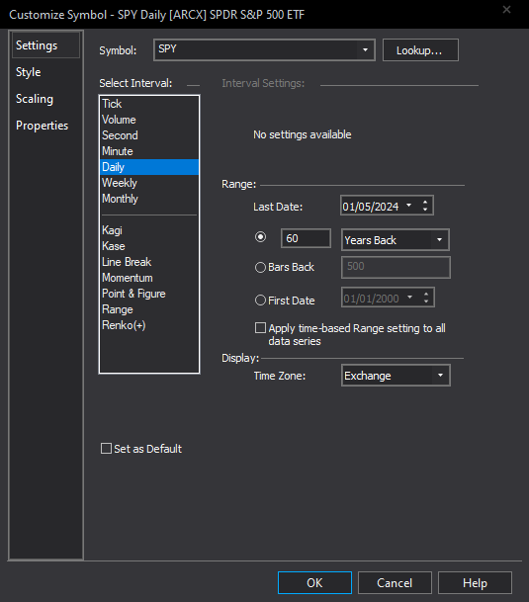Click the Bars Back 500 field
The image size is (529, 602).
point(396,267)
